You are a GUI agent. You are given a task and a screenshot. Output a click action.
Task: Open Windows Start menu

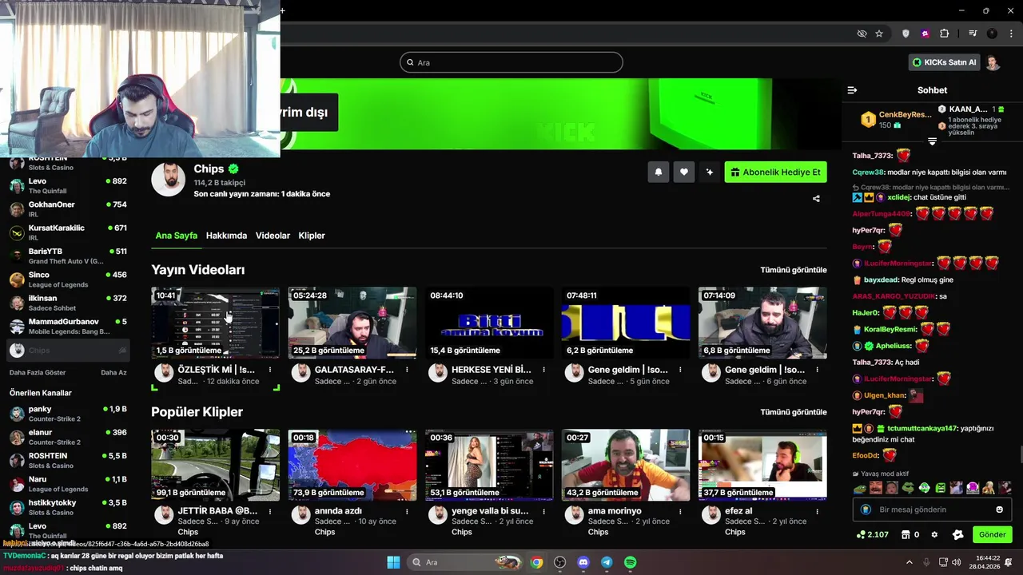point(393,562)
